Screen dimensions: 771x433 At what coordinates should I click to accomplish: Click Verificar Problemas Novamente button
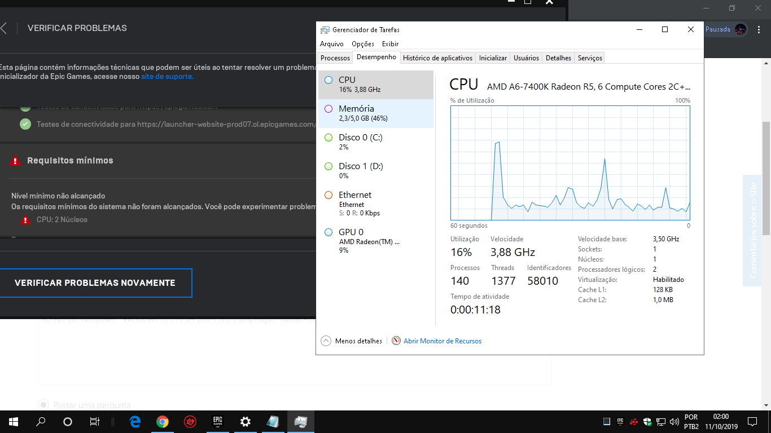coord(95,283)
